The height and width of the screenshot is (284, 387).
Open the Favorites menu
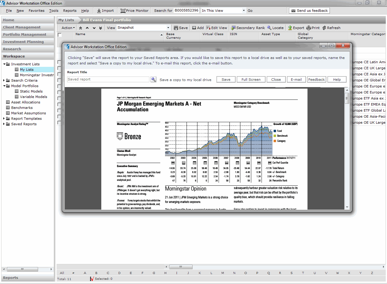coord(37,11)
